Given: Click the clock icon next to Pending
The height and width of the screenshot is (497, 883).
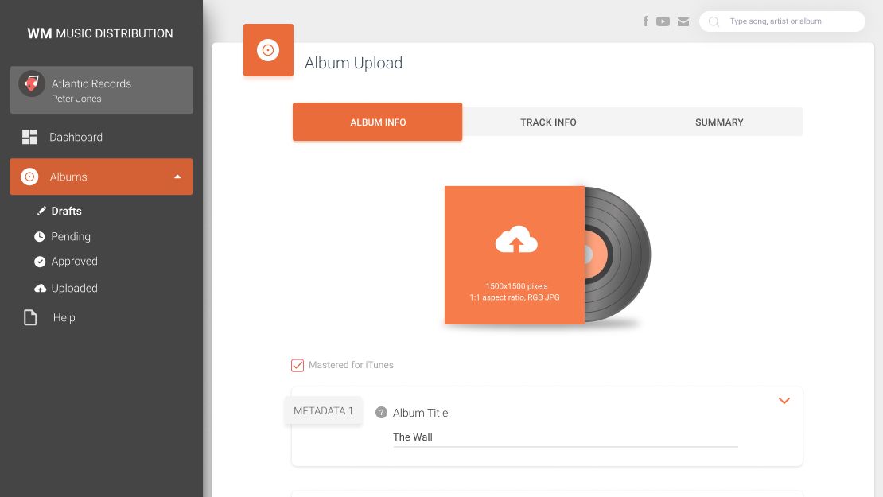Looking at the screenshot, I should pos(40,236).
